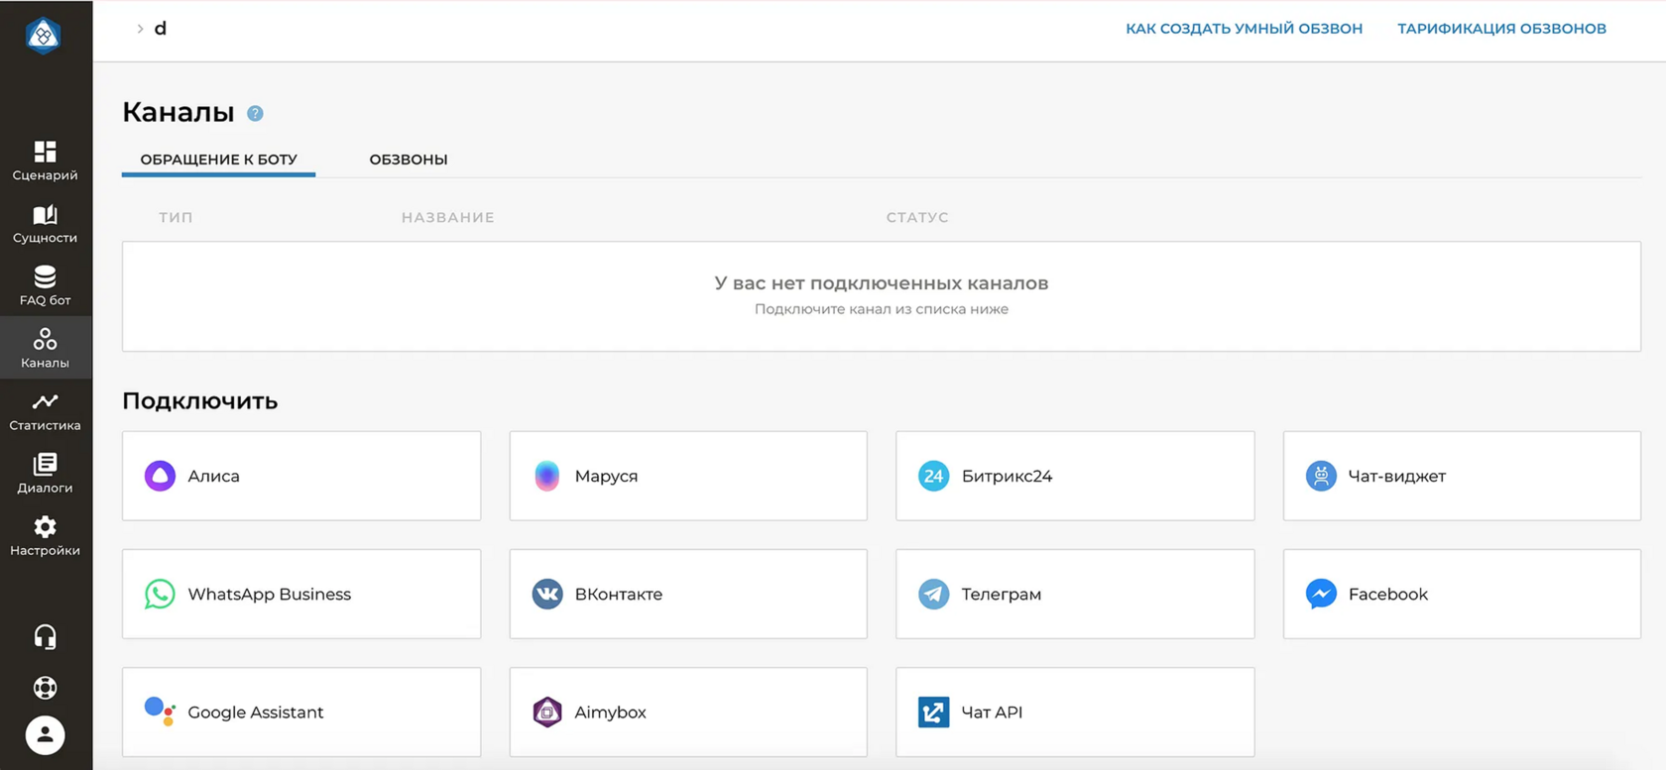1666x770 pixels.
Task: Connect the Чат-виджет channel card
Action: point(1462,476)
